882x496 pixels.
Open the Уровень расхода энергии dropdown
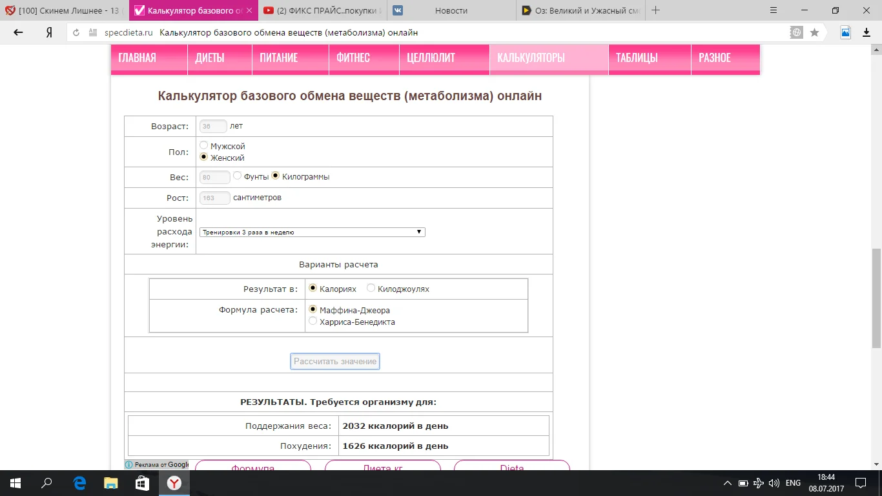(313, 232)
